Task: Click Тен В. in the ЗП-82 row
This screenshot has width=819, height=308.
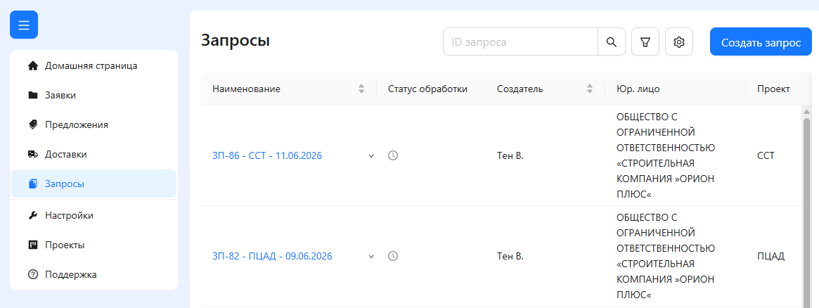Action: pyautogui.click(x=510, y=257)
